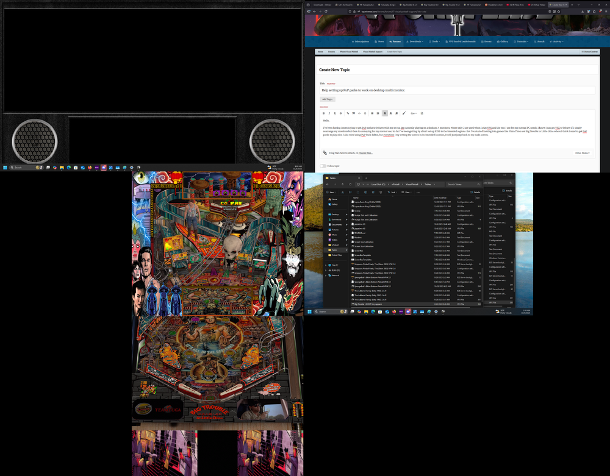Select the vPinball folder in Explorer sidebar
610x476 pixels.
335,245
